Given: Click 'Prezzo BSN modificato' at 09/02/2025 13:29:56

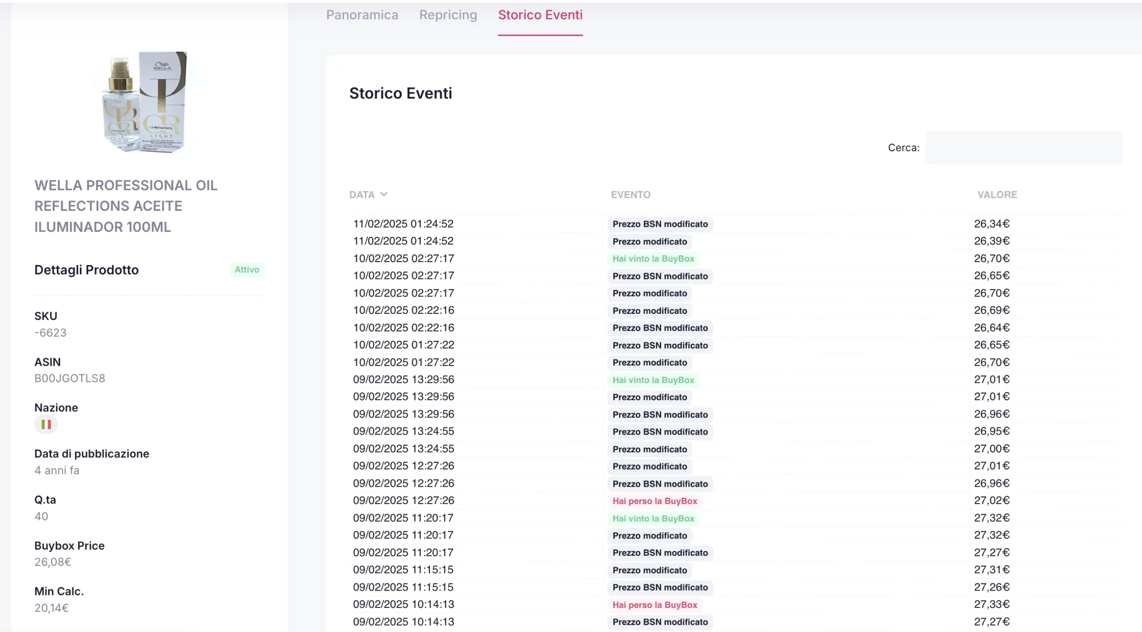Looking at the screenshot, I should (x=660, y=414).
